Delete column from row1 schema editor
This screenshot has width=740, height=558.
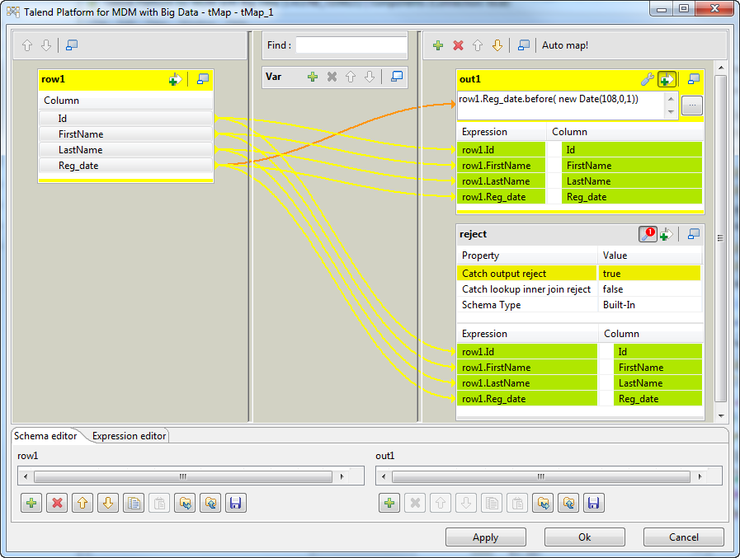[56, 503]
